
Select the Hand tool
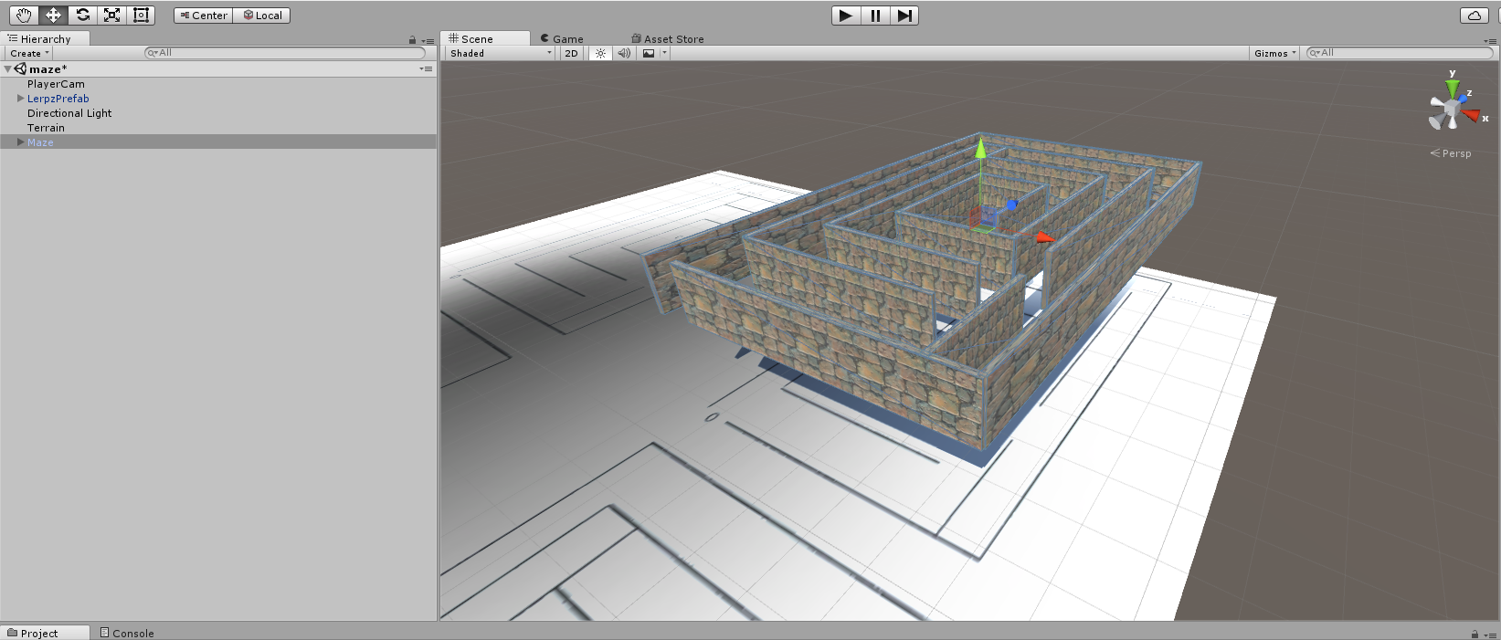[x=24, y=15]
